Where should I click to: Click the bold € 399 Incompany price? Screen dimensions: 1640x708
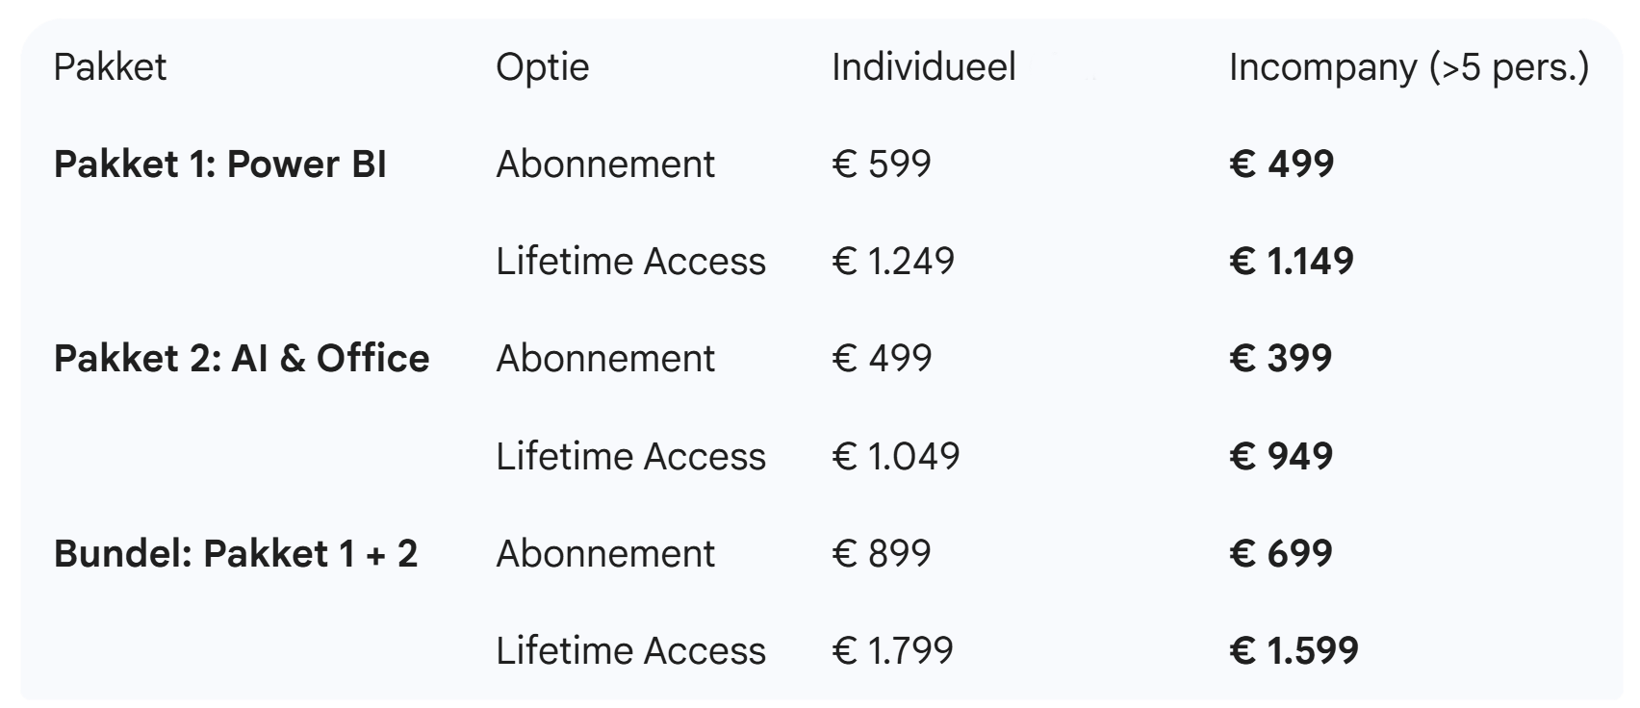click(1281, 359)
